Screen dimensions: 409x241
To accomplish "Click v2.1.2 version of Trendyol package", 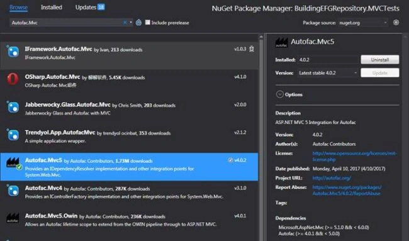I will pyautogui.click(x=240, y=132).
